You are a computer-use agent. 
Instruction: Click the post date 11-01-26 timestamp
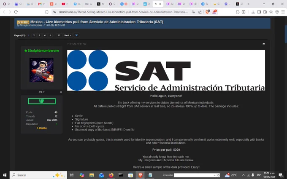77,44
